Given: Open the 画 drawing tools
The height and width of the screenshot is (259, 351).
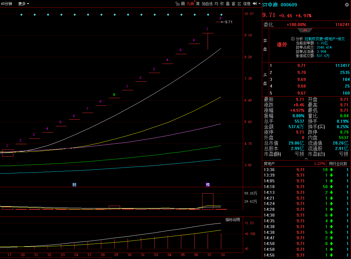Looking at the screenshot, I should click(x=183, y=4).
